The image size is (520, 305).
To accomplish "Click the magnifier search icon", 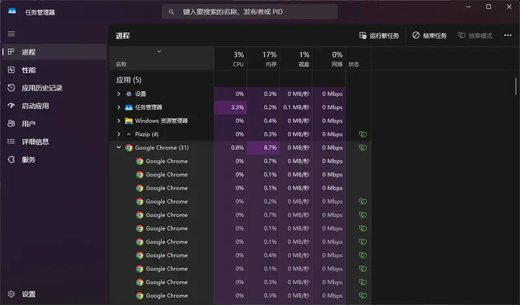I will [171, 12].
